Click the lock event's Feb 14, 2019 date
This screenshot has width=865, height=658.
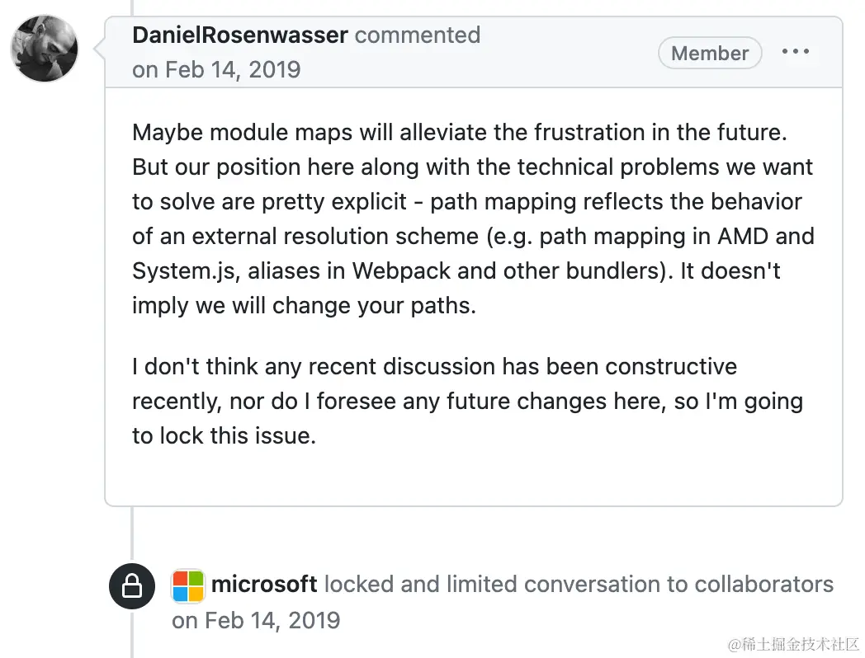pyautogui.click(x=256, y=621)
